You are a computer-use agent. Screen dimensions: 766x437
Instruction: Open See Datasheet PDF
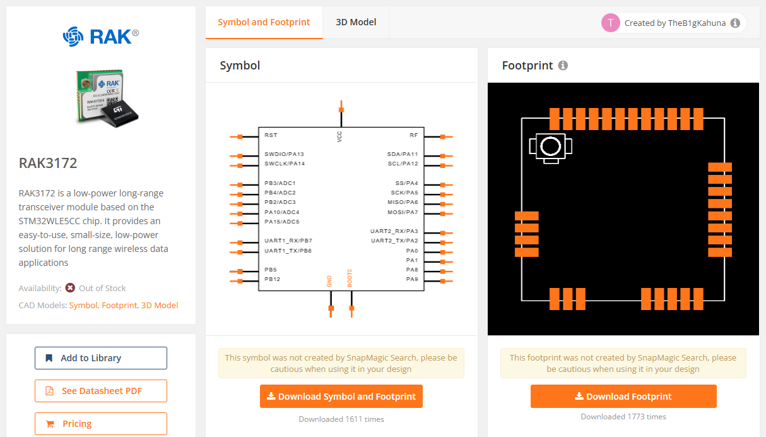[101, 391]
